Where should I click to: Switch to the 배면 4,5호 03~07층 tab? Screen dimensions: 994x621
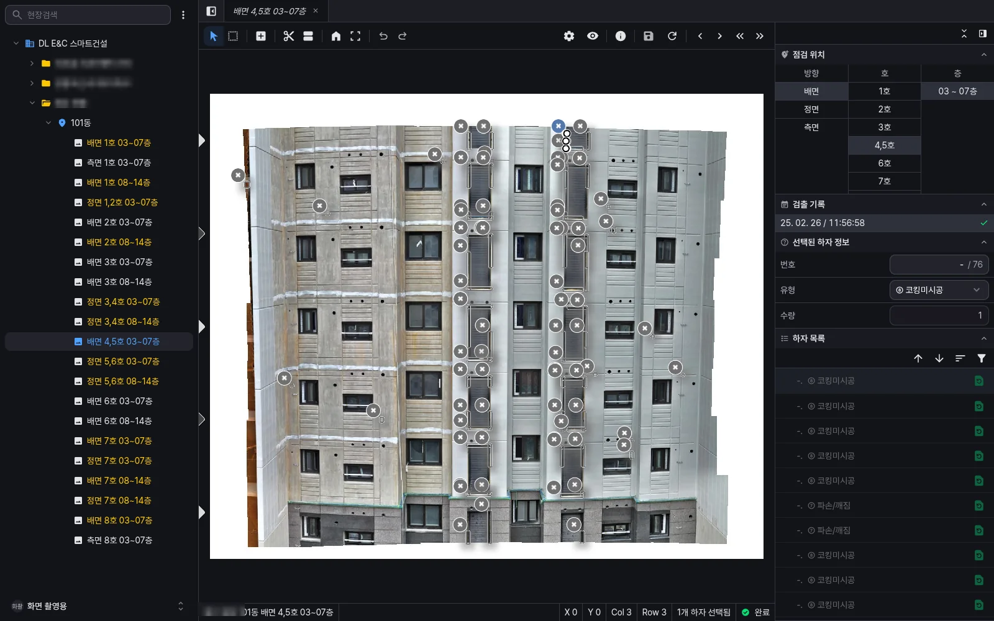coord(270,11)
